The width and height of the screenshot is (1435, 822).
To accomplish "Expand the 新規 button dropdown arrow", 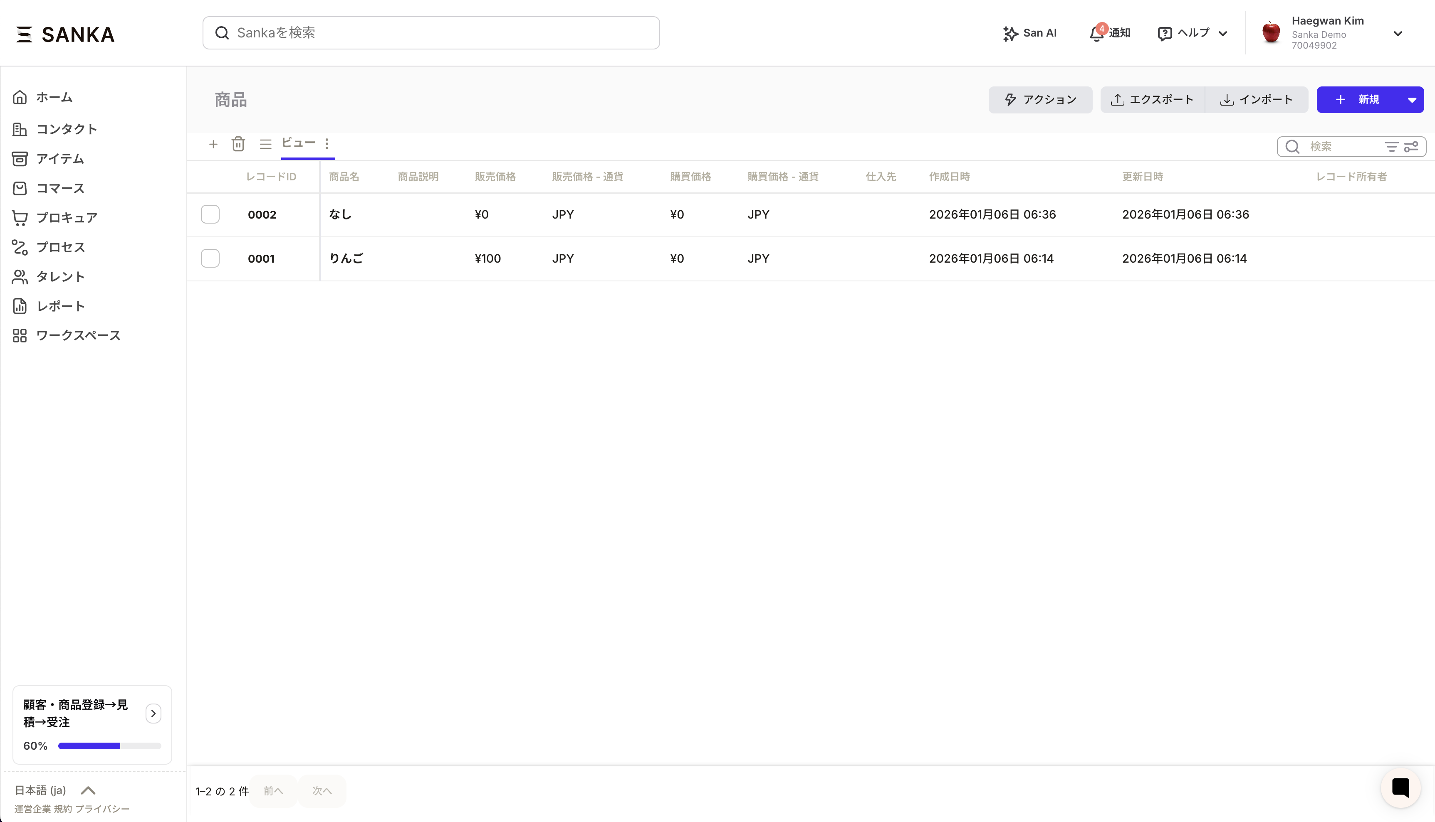I will coord(1412,100).
